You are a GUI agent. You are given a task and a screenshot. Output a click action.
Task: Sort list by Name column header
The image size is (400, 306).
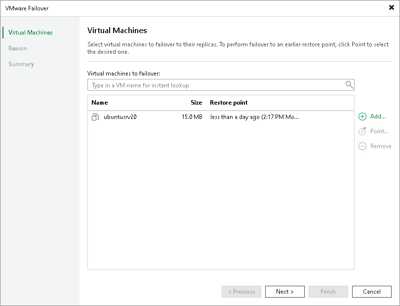(x=99, y=103)
